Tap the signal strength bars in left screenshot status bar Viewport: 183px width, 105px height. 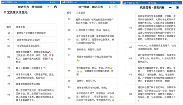pos(3,2)
